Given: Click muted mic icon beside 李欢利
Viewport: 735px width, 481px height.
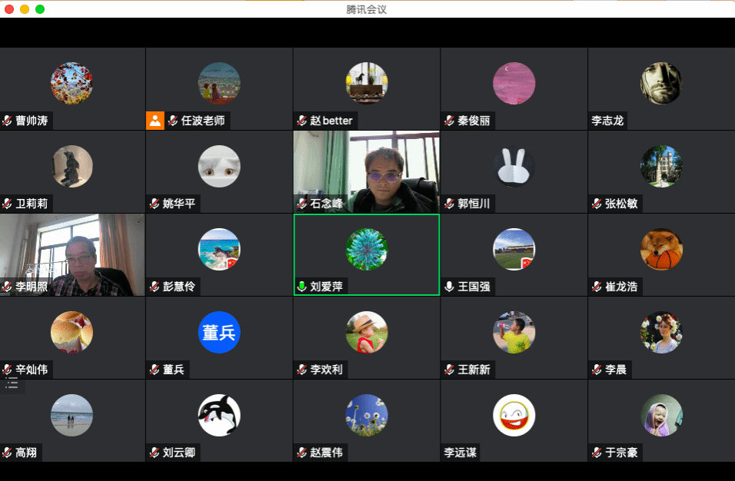Looking at the screenshot, I should pyautogui.click(x=302, y=370).
